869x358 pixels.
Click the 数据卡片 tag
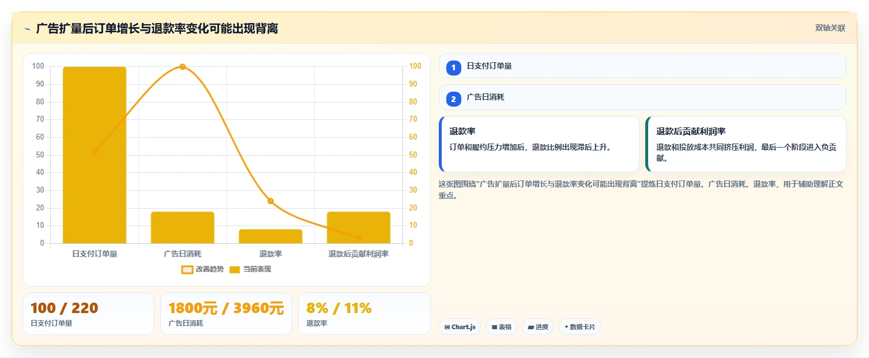click(580, 327)
